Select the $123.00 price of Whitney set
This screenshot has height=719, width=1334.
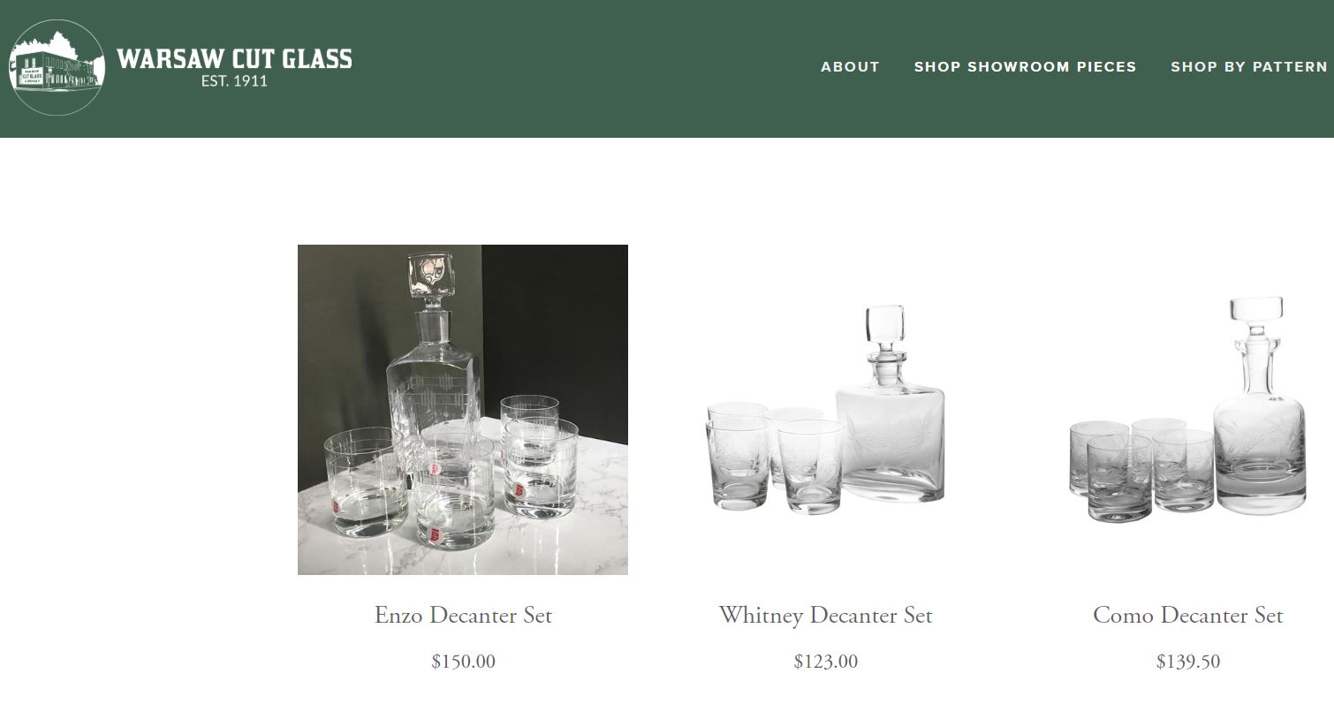point(825,662)
